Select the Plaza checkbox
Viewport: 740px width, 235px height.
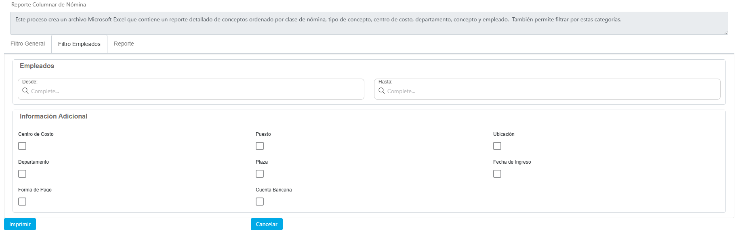coord(260,174)
